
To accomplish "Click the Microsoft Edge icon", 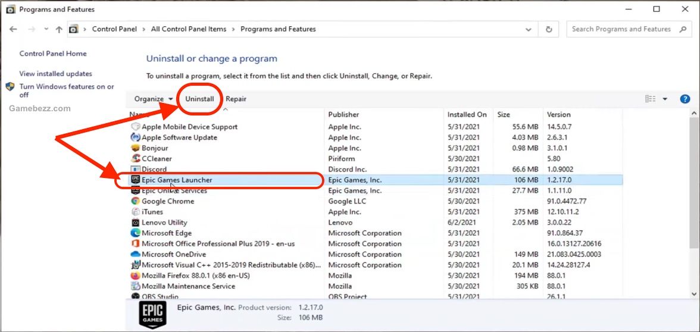I will [135, 233].
